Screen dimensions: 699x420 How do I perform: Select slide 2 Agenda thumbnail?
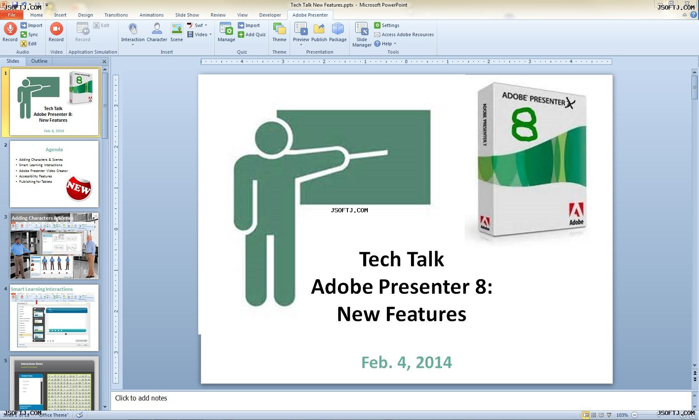[x=54, y=174]
